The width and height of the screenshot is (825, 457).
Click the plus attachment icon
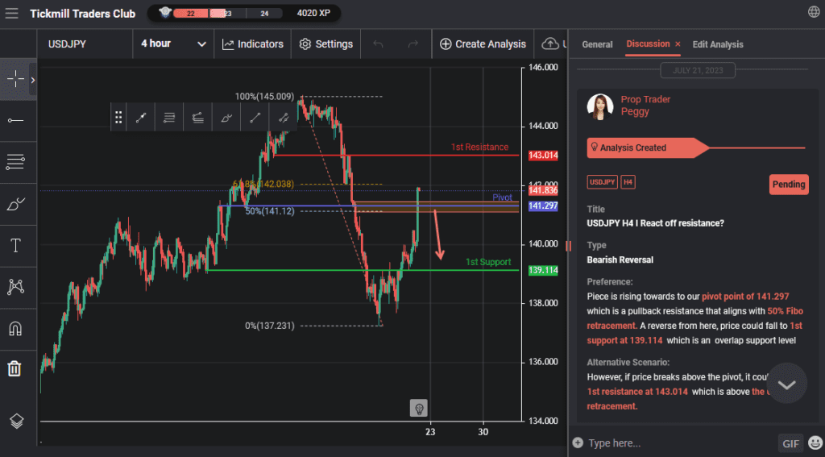point(578,442)
